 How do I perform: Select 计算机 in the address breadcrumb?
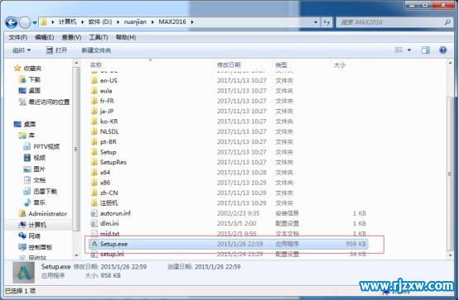[68, 22]
